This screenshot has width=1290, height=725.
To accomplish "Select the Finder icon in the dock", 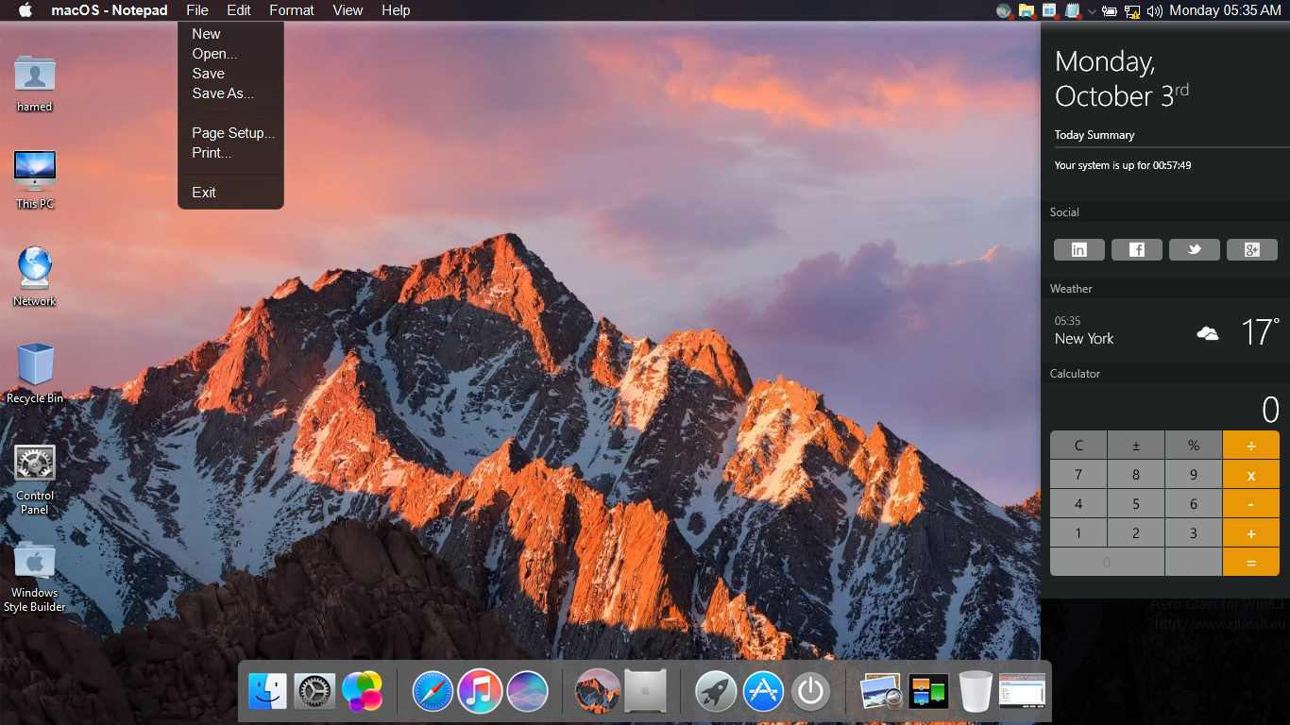I will pyautogui.click(x=267, y=691).
